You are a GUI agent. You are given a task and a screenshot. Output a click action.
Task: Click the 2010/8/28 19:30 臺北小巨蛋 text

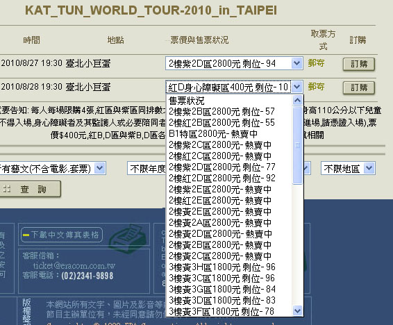56,87
